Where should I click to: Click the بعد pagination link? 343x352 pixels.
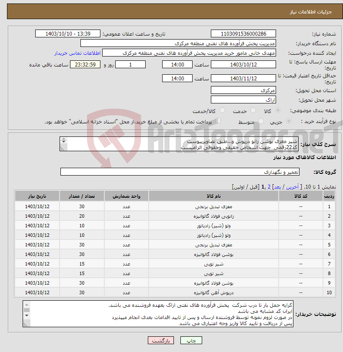(x=277, y=187)
